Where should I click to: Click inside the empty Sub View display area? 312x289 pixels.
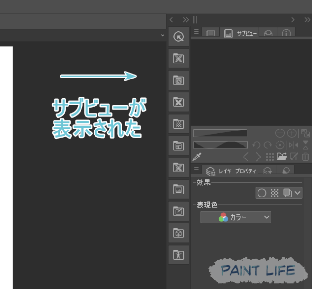click(251, 82)
